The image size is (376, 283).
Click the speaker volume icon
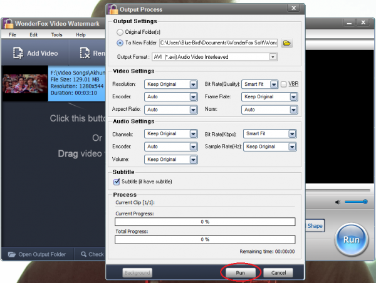tap(338, 202)
